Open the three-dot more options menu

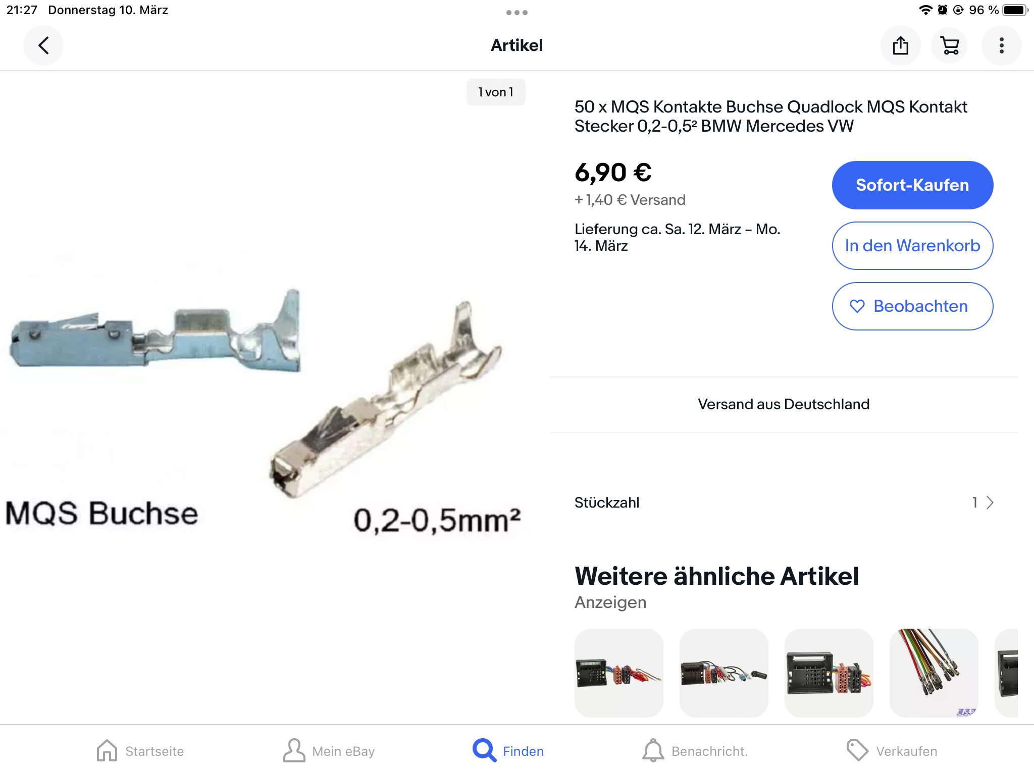click(1001, 45)
